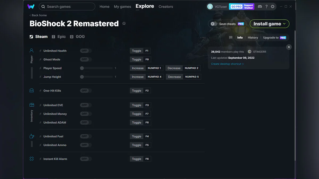Click the search magnifier icon
The image size is (319, 179).
point(43,7)
